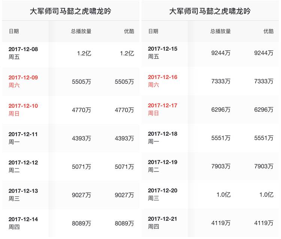281x239 pixels.
Task: Select the red 2017-12-10 Sunday date
Action: click(x=23, y=106)
